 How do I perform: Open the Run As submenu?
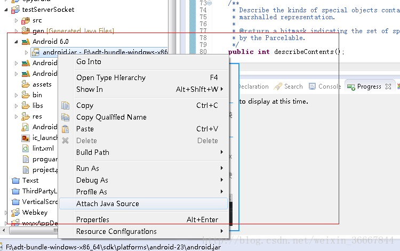[x=143, y=169]
